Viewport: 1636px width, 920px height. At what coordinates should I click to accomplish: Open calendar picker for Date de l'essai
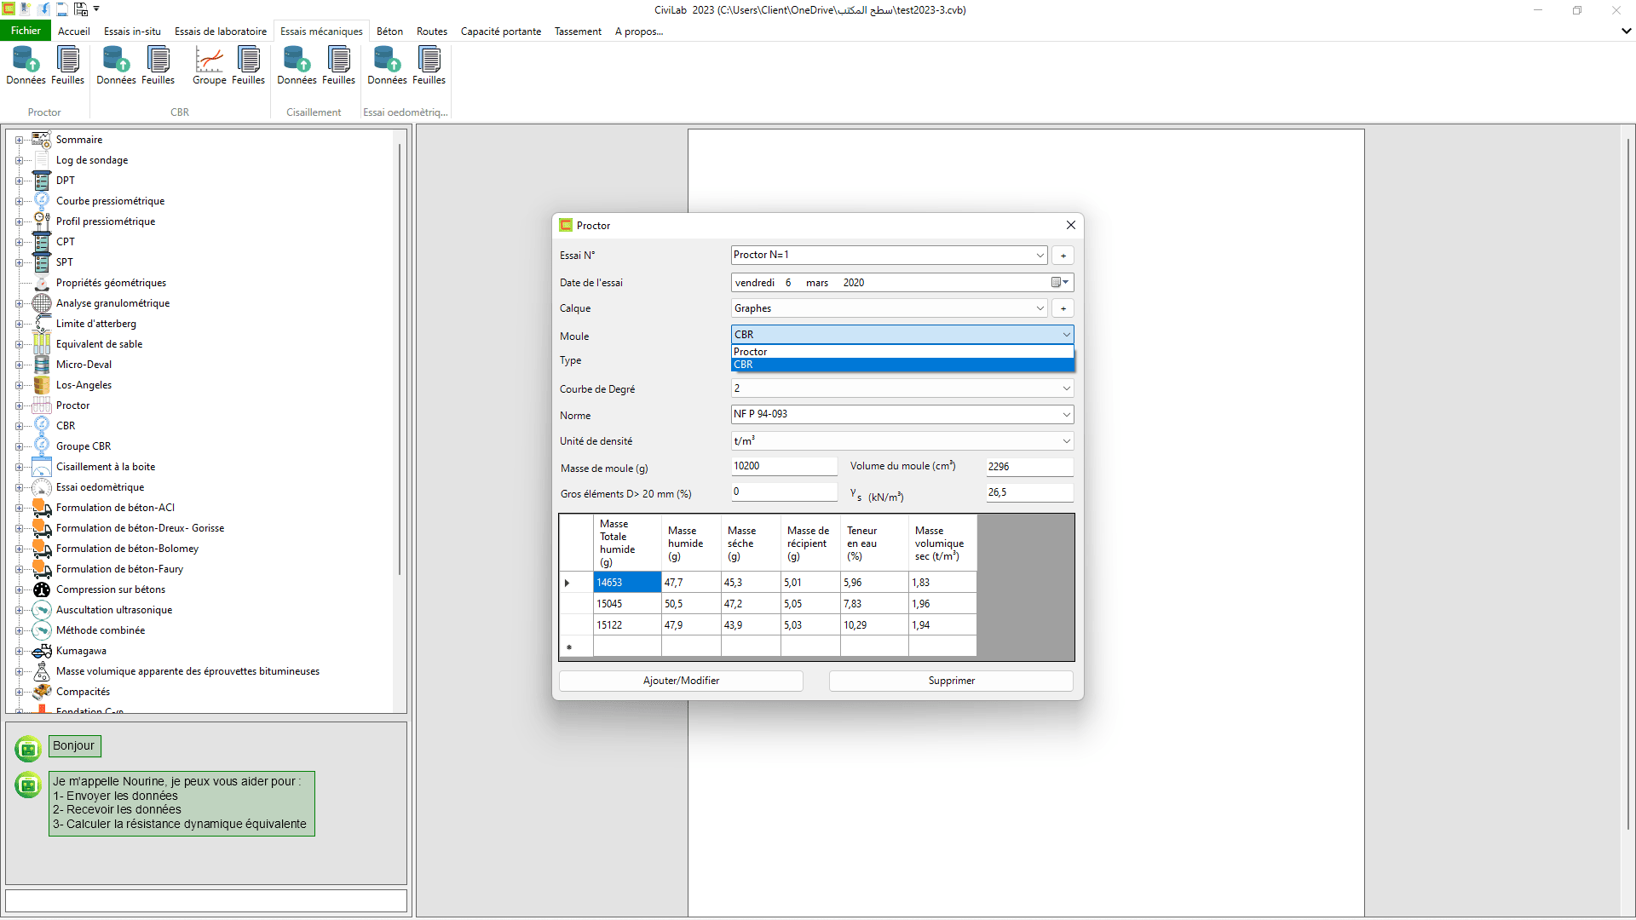1060,282
